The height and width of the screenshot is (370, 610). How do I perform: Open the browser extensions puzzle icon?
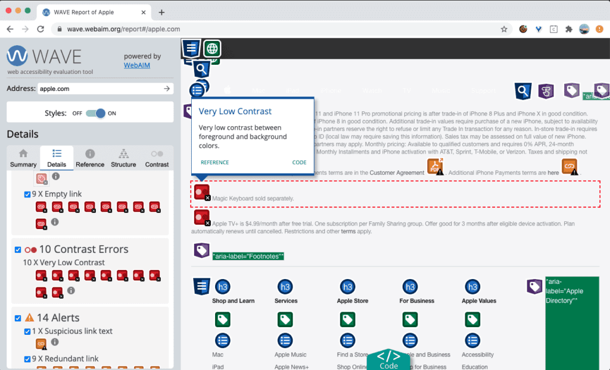(x=569, y=29)
